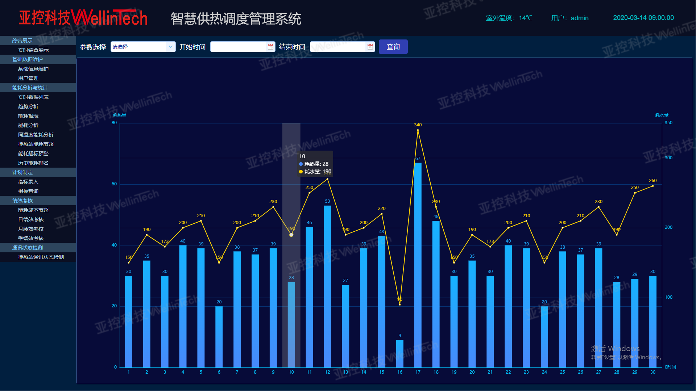Click x-axis label 30
Viewport: 696px width, 391px height.
pyautogui.click(x=653, y=372)
